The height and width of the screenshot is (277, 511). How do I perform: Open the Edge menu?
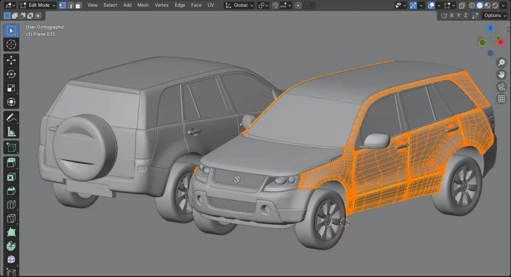[x=180, y=5]
